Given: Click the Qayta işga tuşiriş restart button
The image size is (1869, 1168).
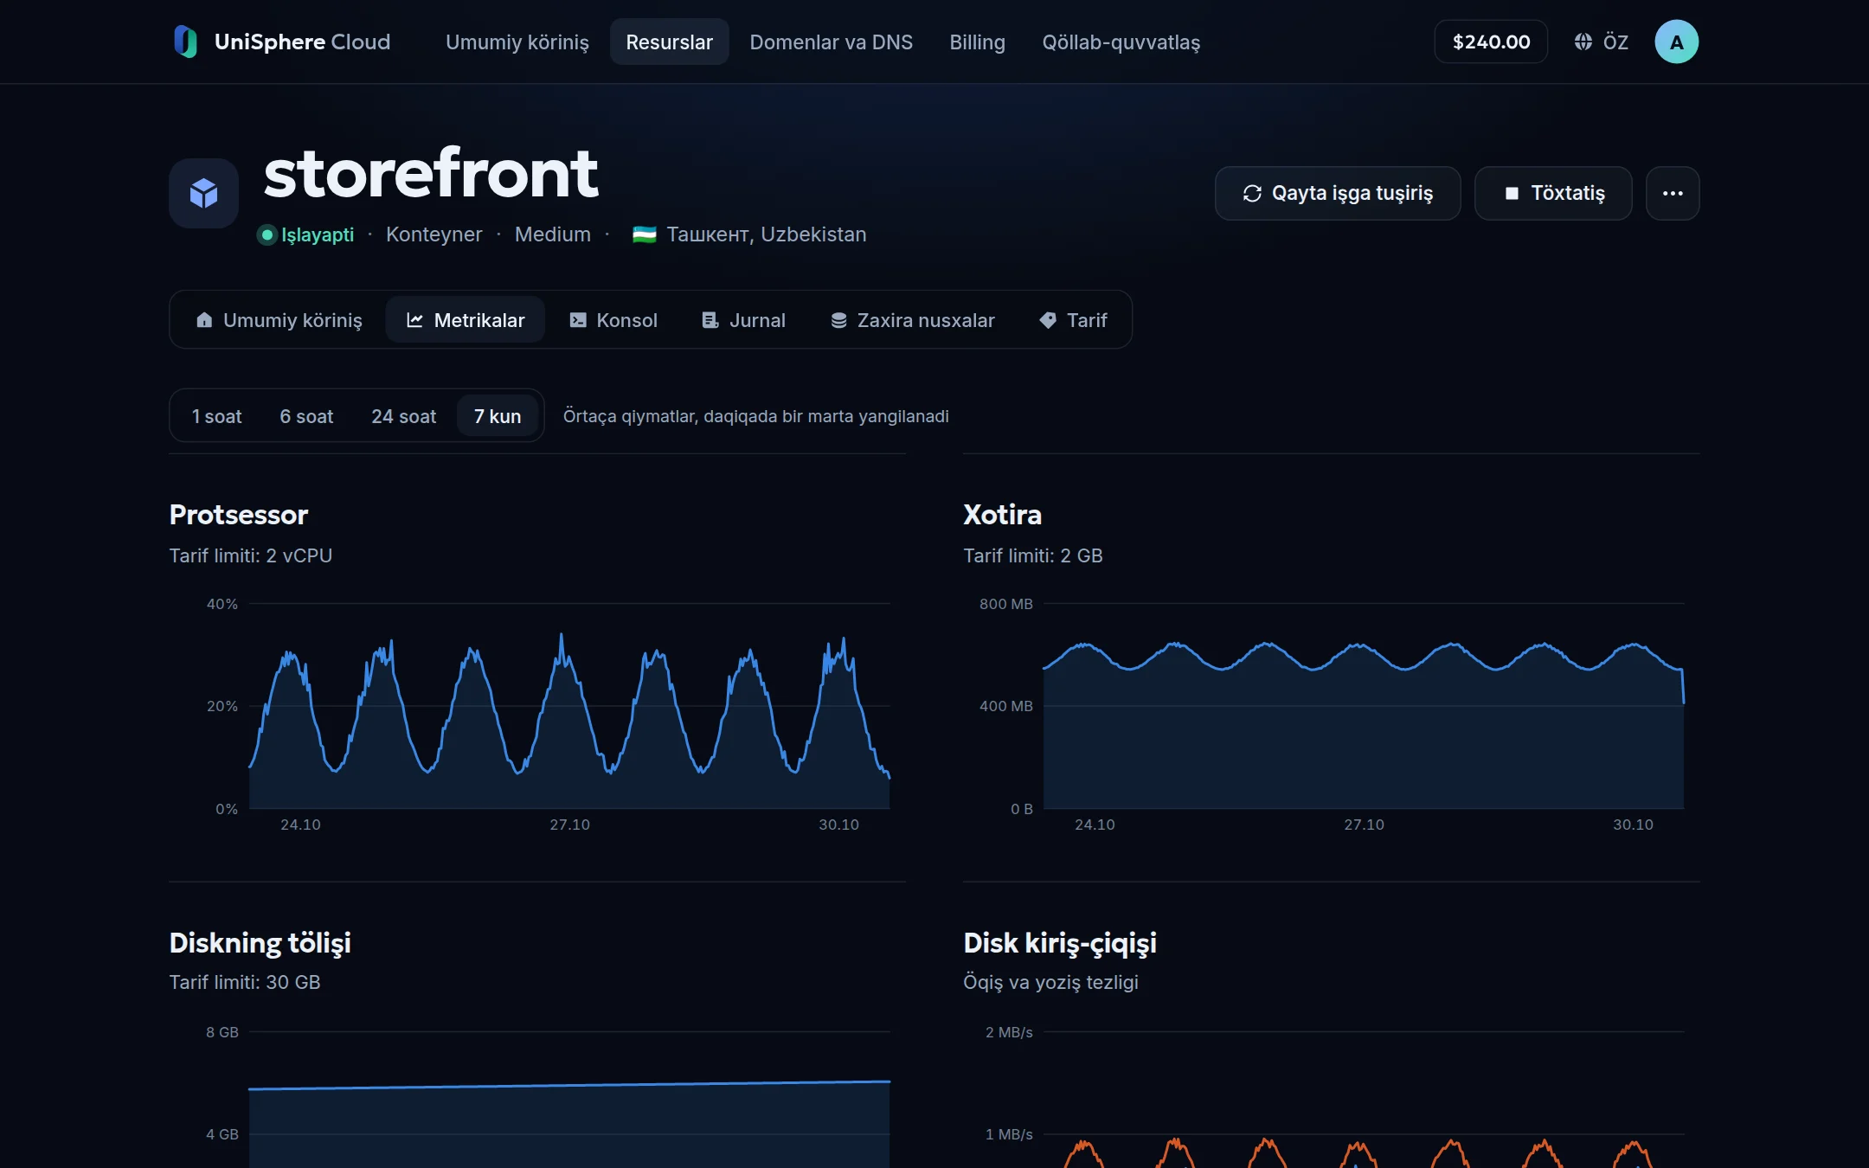Looking at the screenshot, I should coord(1338,193).
